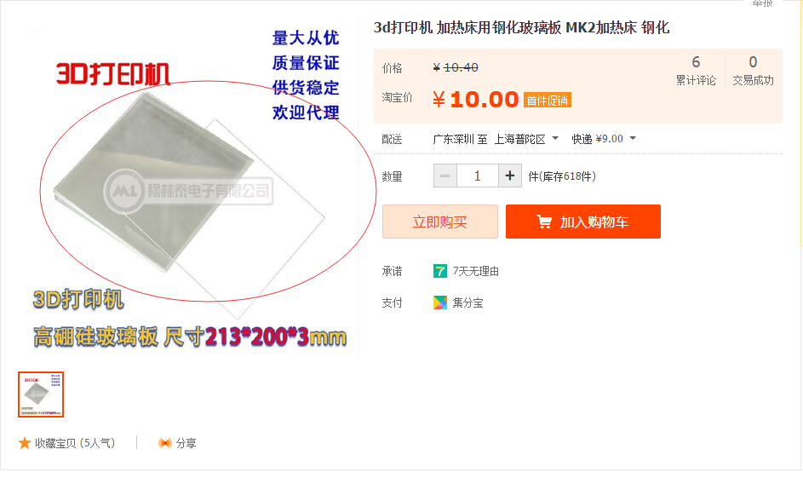Viewport: 803px width, 484px height.
Task: Click the quantity input field
Action: 478,176
